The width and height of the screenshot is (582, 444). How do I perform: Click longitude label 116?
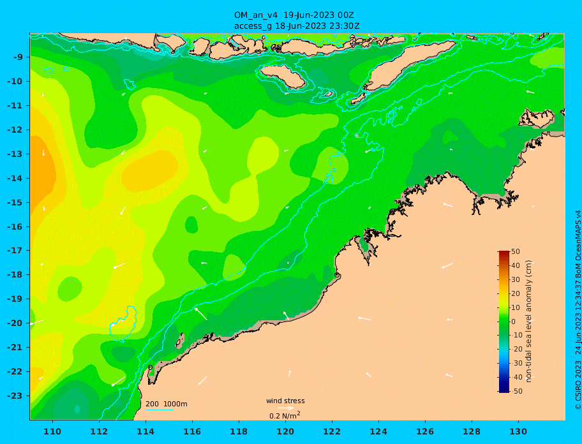[192, 431]
